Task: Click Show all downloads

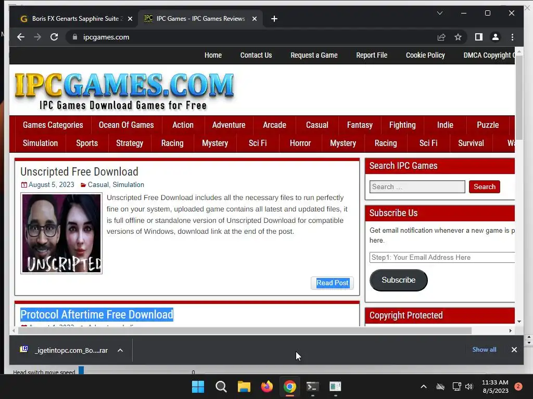Action: 484,350
